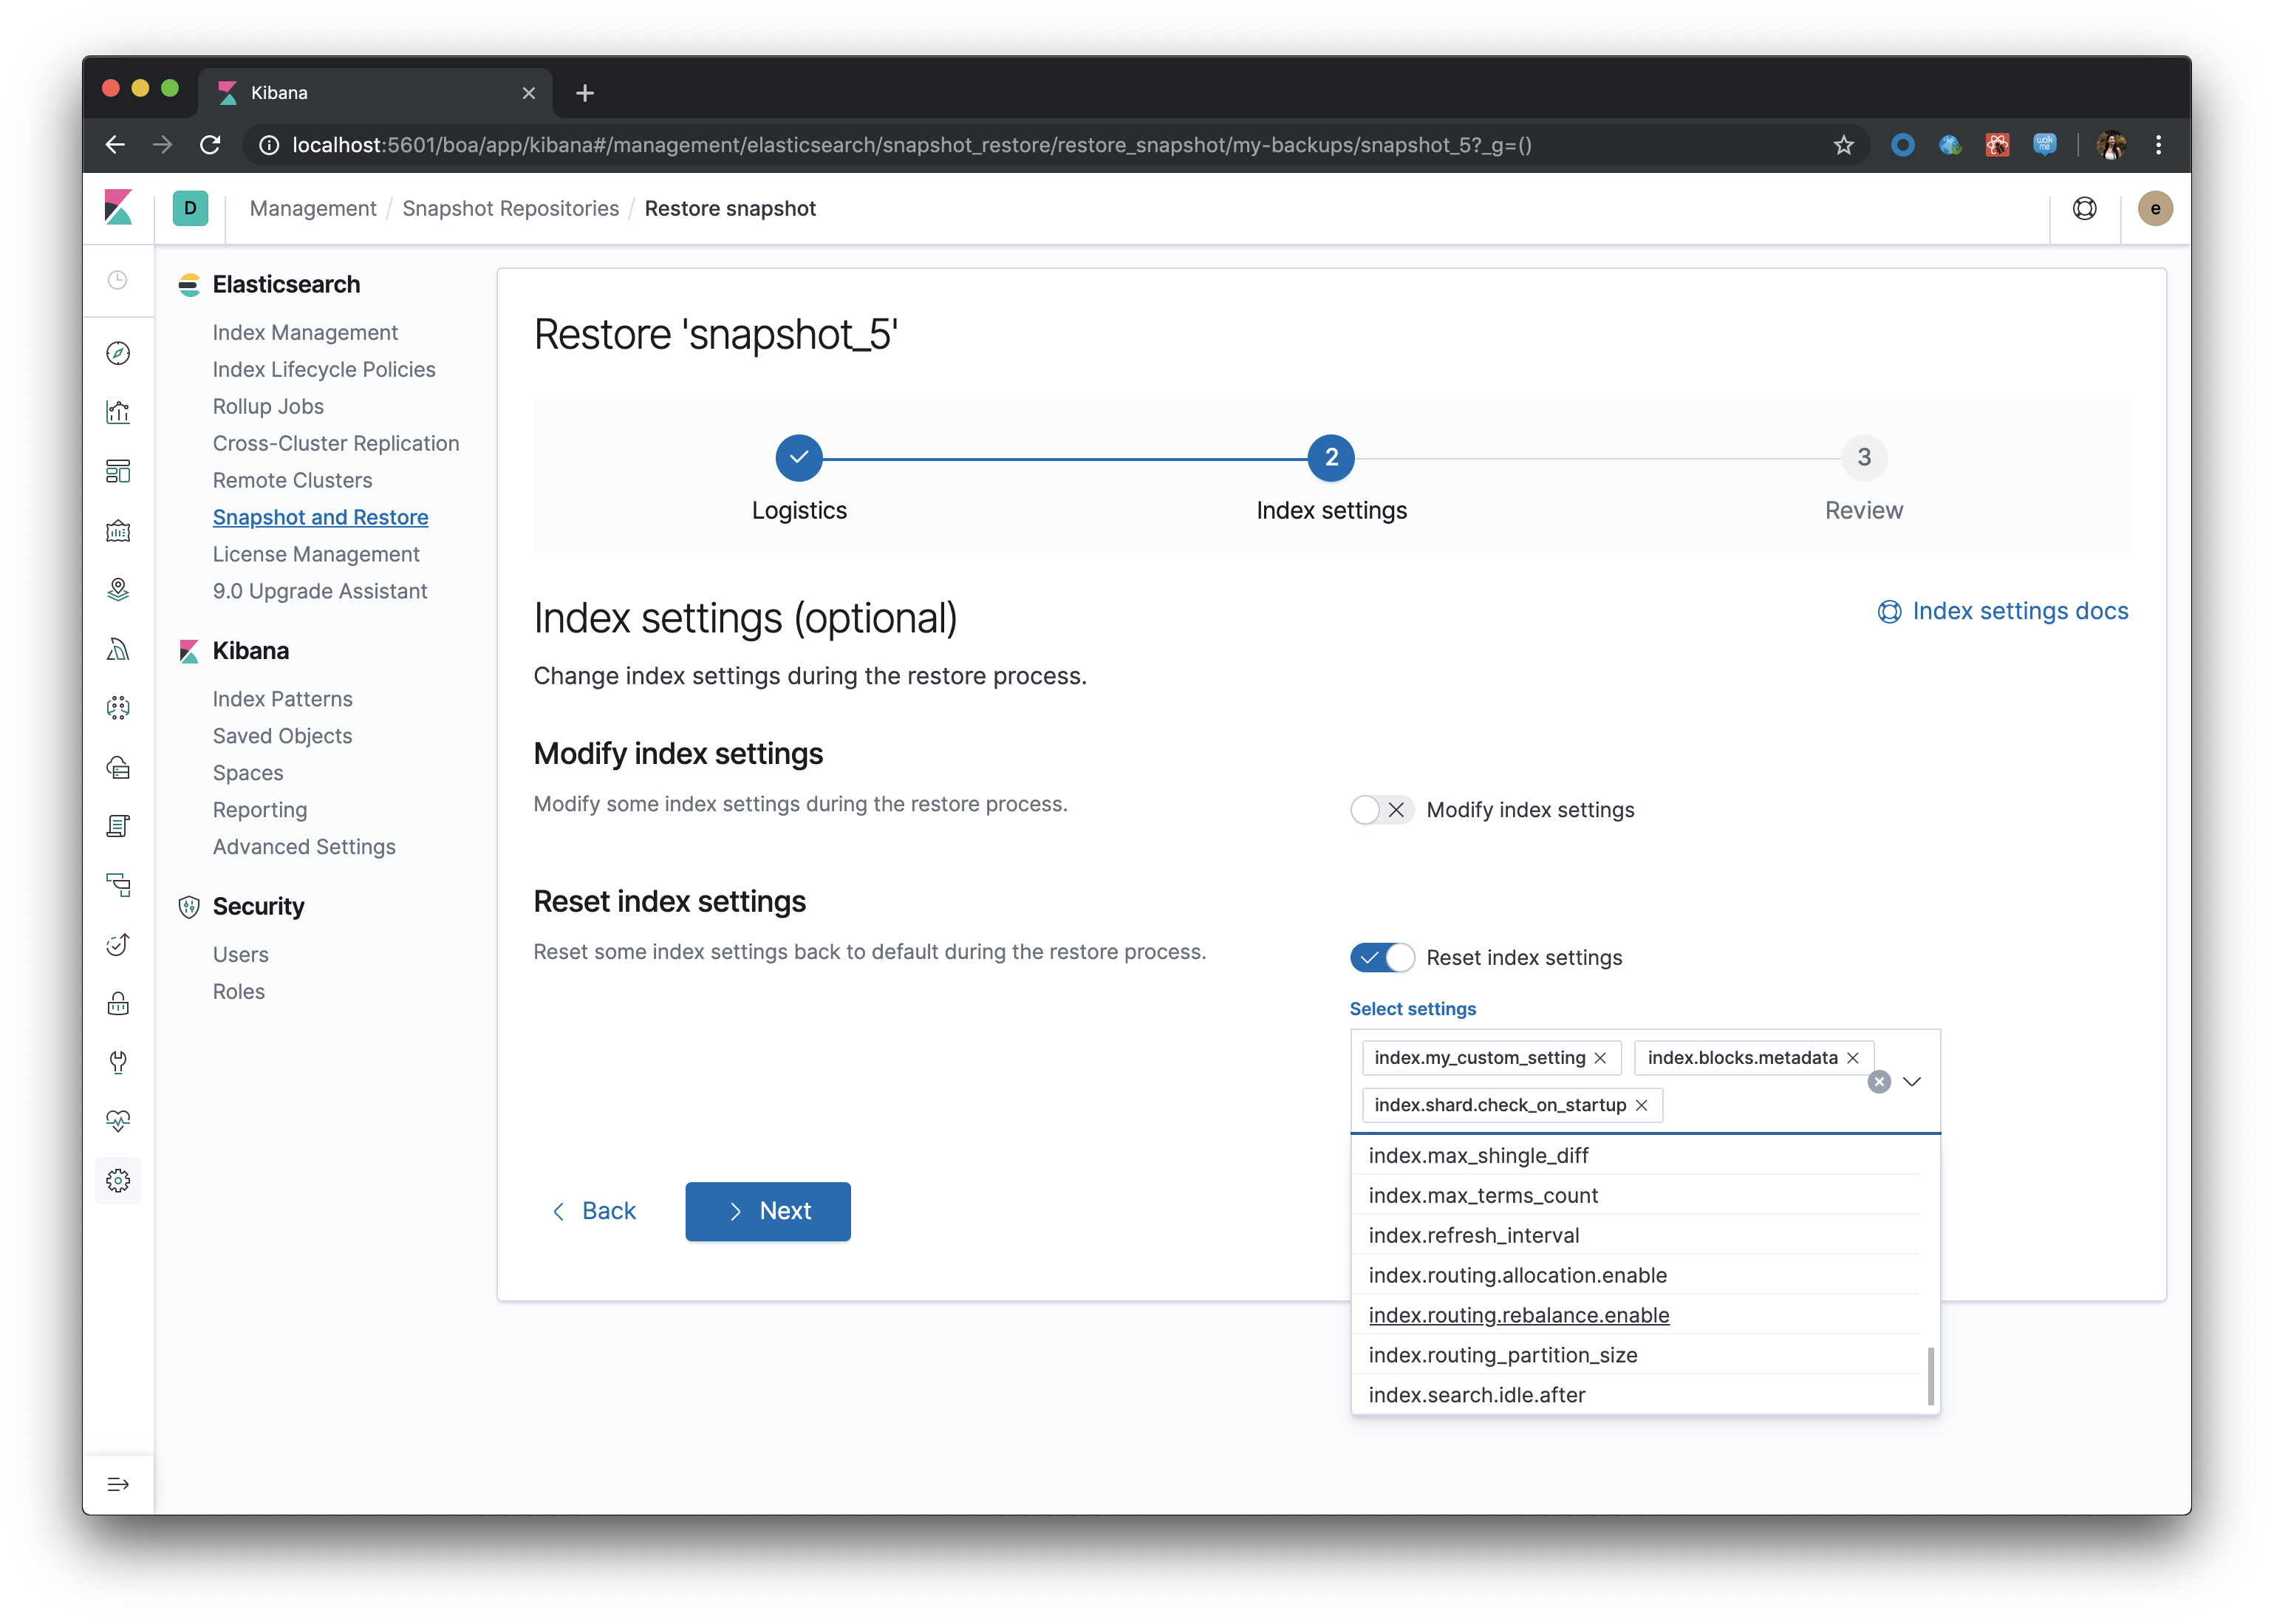This screenshot has height=1624, width=2274.
Task: Select index.refresh_interval from the options list
Action: [x=1473, y=1235]
